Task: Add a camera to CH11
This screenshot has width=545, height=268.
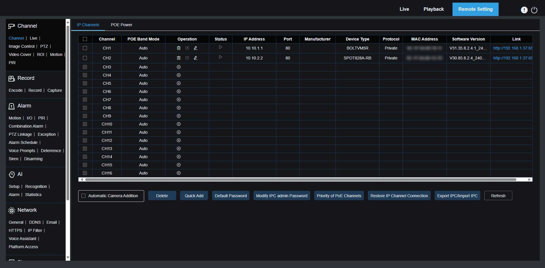Action: pyautogui.click(x=179, y=132)
